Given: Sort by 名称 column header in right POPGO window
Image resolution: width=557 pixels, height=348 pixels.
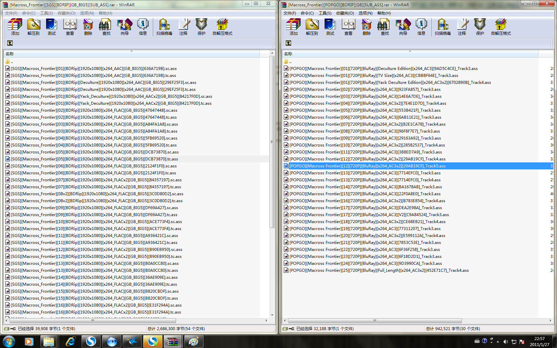Looking at the screenshot, I should pos(410,54).
